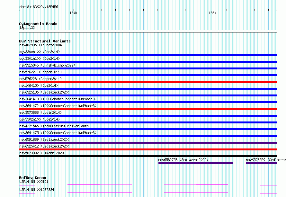Select the blue esv3641473 variant bar
Viewport: 286px width, 197px height.
[x=148, y=102]
